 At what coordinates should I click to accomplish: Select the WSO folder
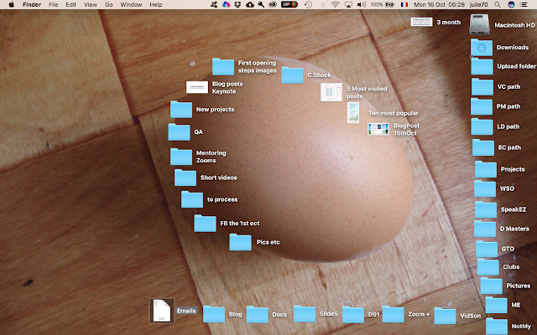[x=485, y=188]
